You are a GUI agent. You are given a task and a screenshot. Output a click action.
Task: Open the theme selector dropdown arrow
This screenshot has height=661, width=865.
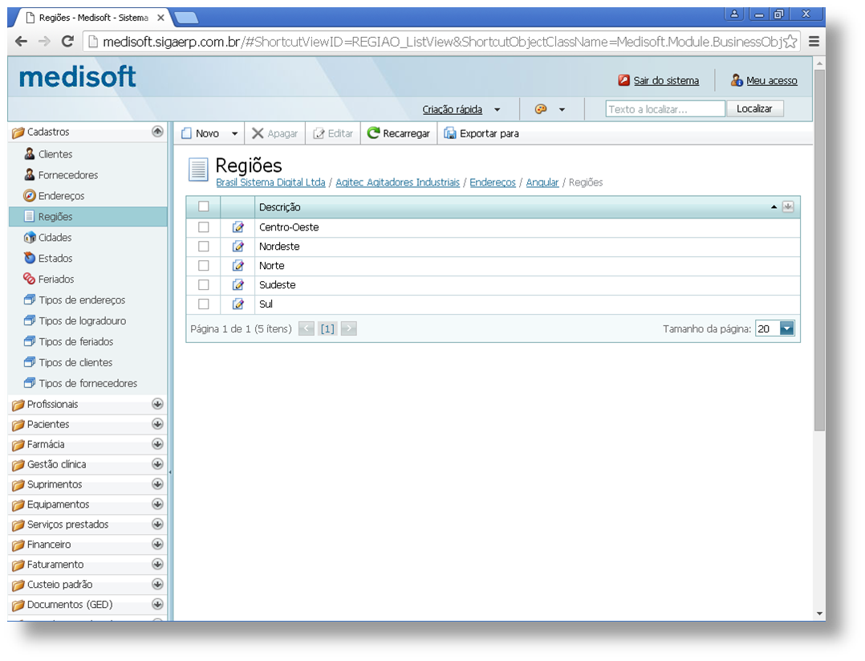(x=562, y=109)
